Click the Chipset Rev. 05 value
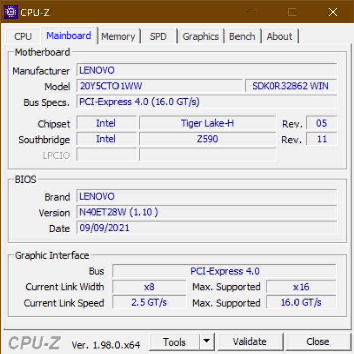354x354 pixels. coord(322,123)
